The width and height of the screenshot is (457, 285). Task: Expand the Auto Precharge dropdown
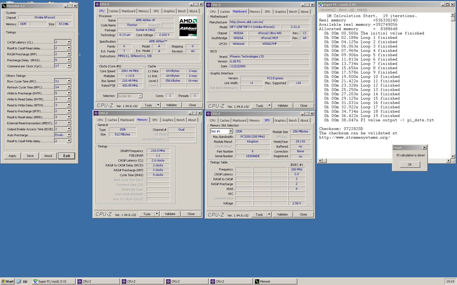click(69, 135)
